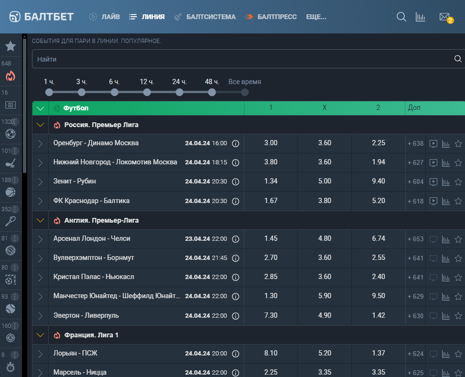Viewport: 465px width, 377px height.
Task: Add Вулверхэмптон - Борнмут to favorites
Action: click(x=458, y=258)
